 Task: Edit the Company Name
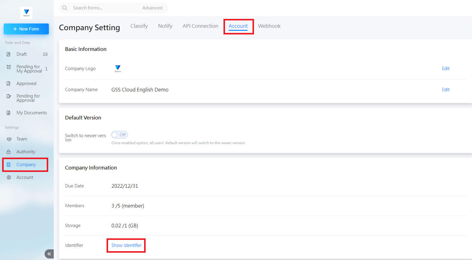point(445,90)
